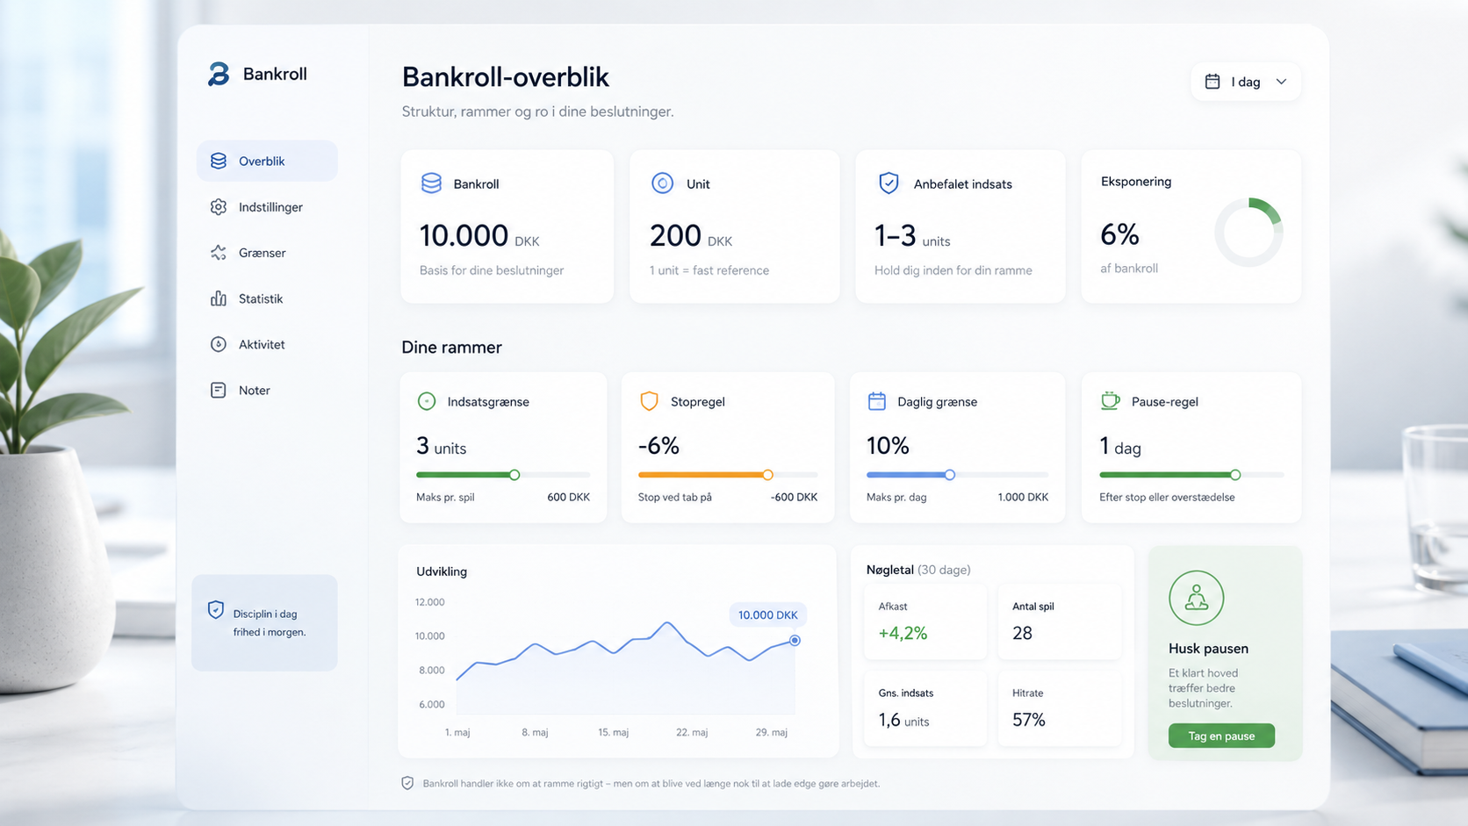Go to Grænser section
The height and width of the screenshot is (826, 1468).
point(267,253)
